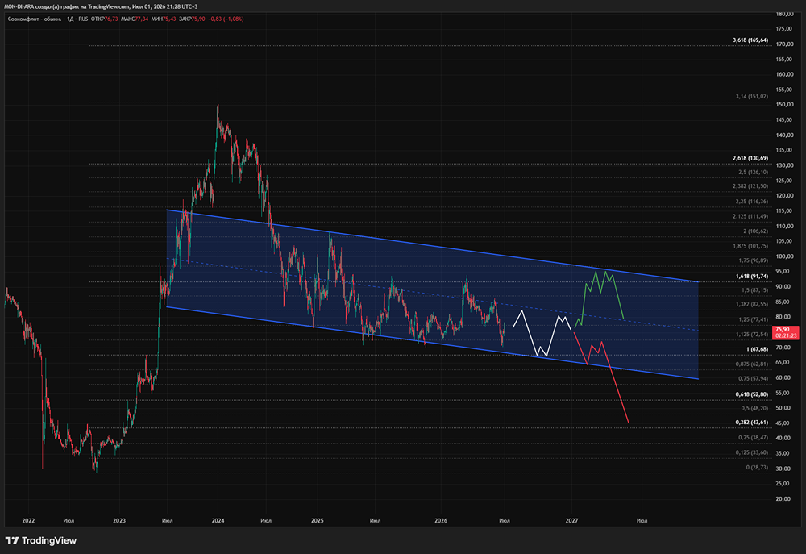Click the 2024 label on time axis
This screenshot has height=554, width=806.
point(218,521)
